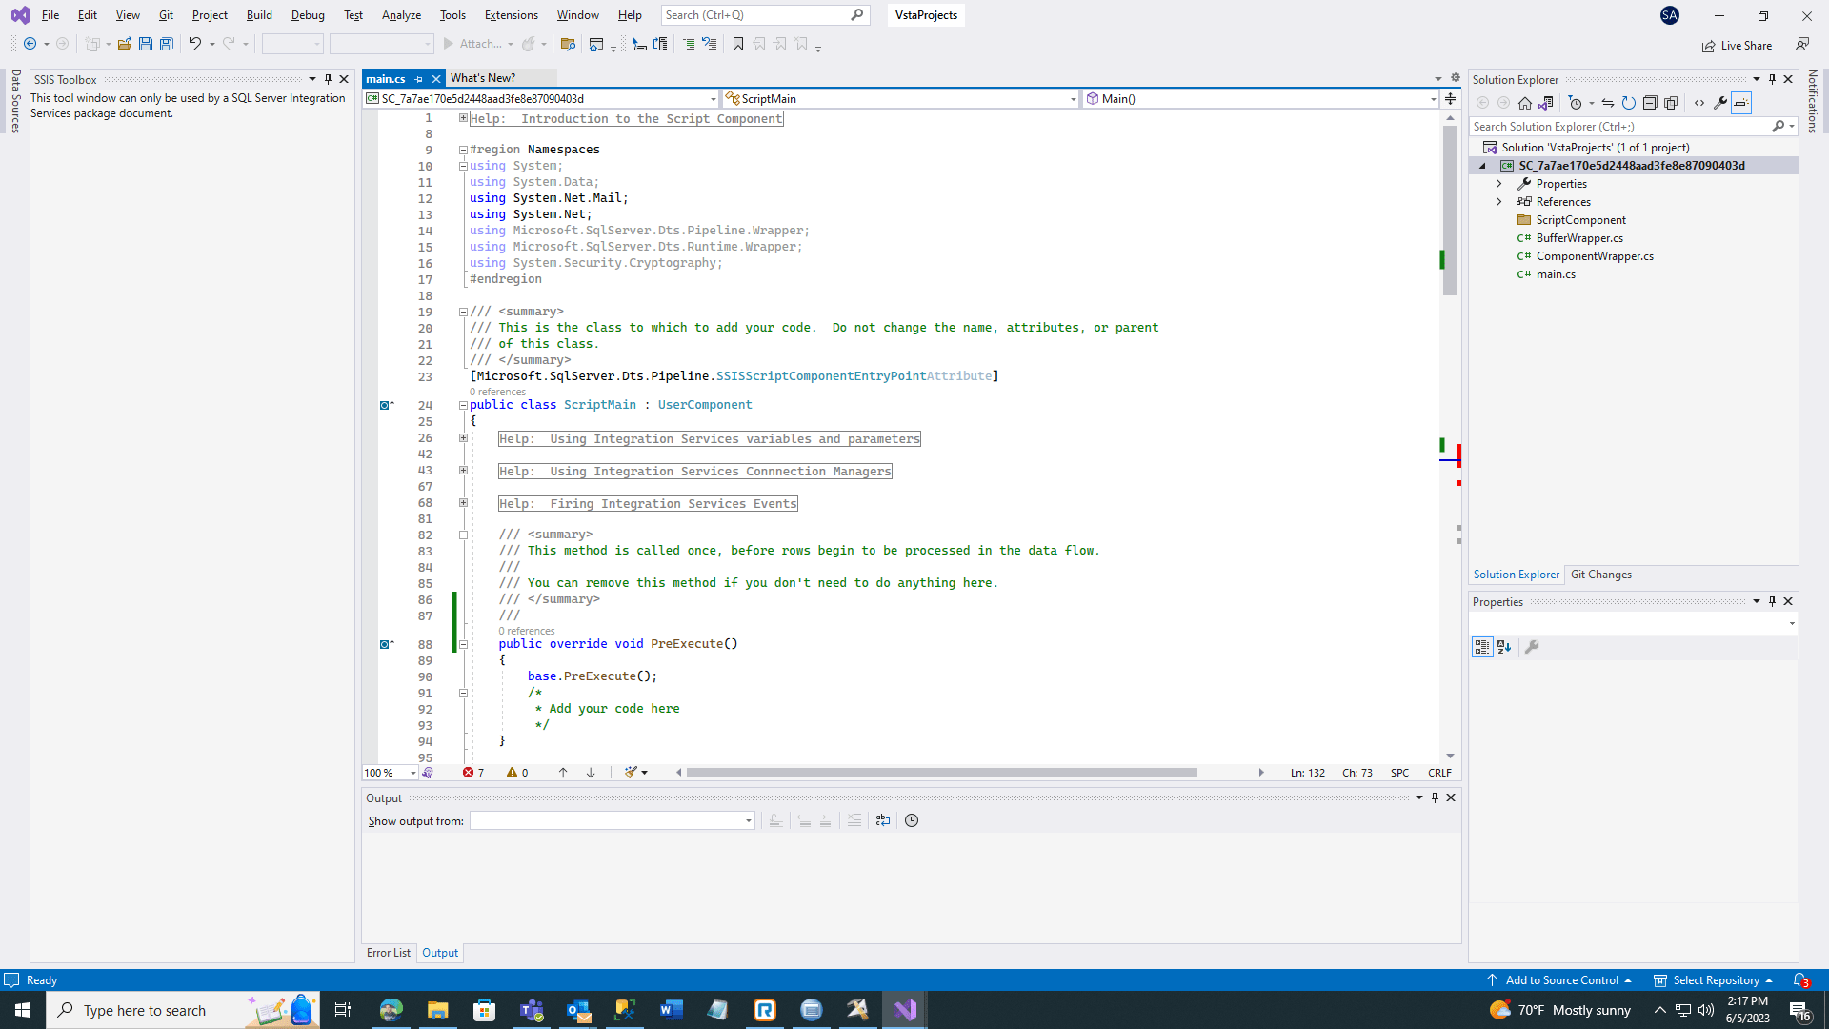The width and height of the screenshot is (1829, 1029).
Task: Click Live Share button
Action: pyautogui.click(x=1737, y=45)
